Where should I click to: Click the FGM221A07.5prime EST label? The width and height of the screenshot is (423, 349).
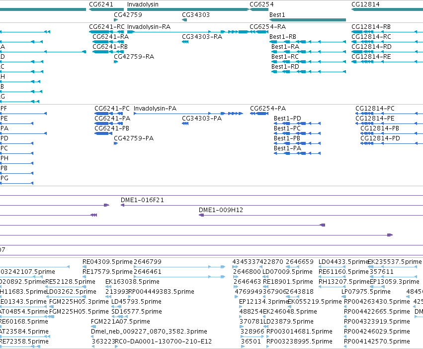120,322
